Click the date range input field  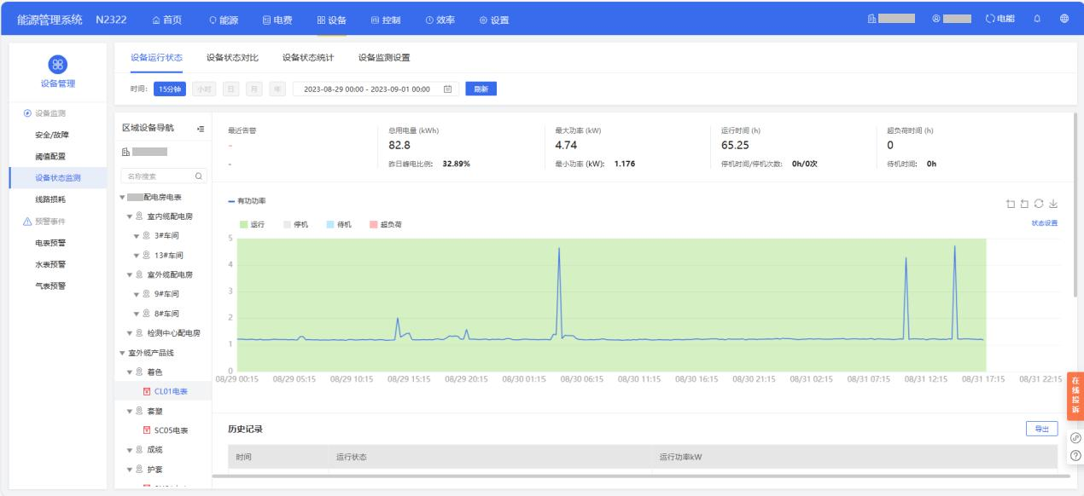(376, 89)
